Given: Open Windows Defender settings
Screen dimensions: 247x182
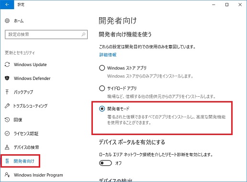Looking at the screenshot, I should click(x=32, y=79).
